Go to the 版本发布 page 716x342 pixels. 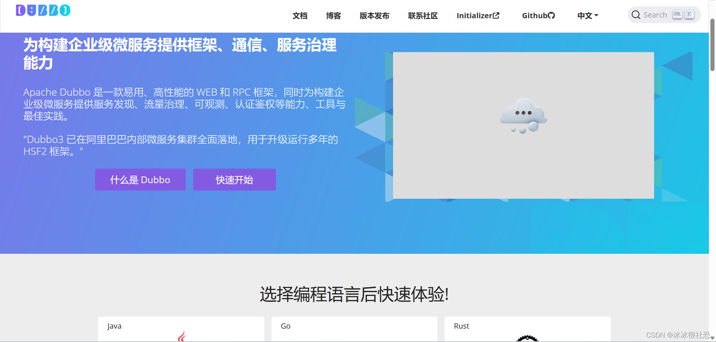tap(374, 16)
